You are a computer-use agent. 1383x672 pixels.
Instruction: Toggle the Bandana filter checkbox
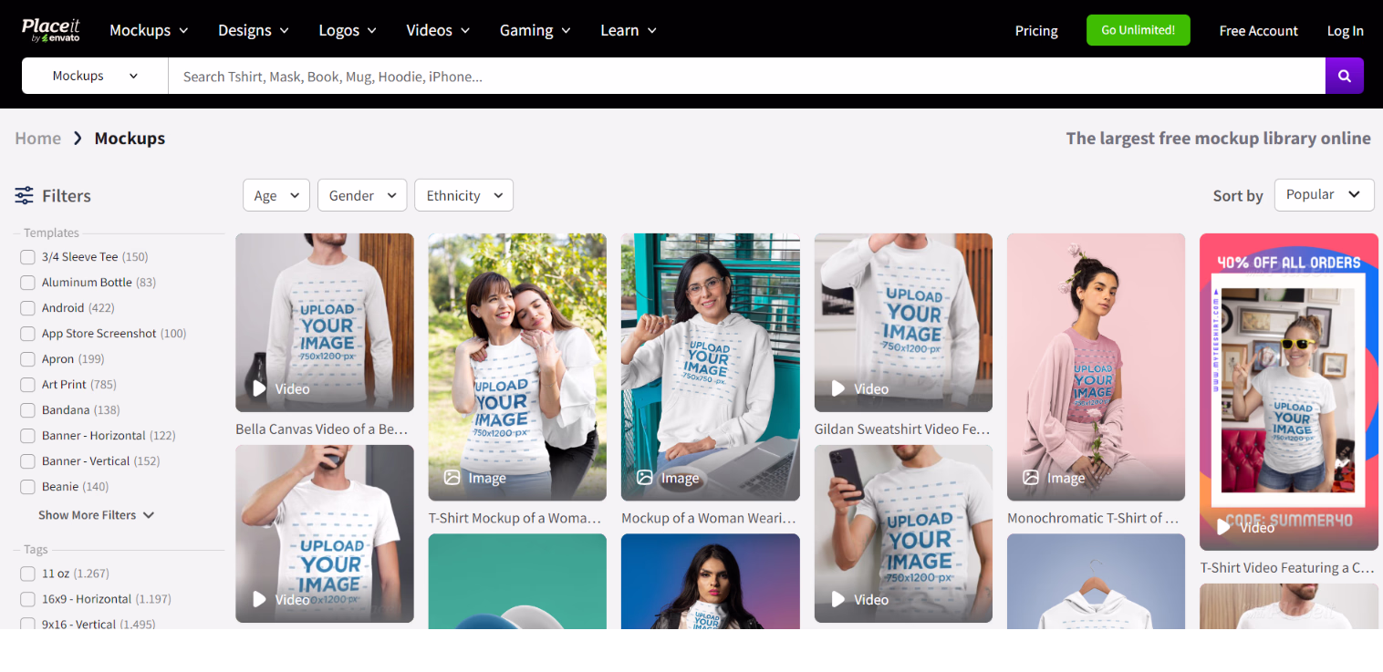[27, 410]
